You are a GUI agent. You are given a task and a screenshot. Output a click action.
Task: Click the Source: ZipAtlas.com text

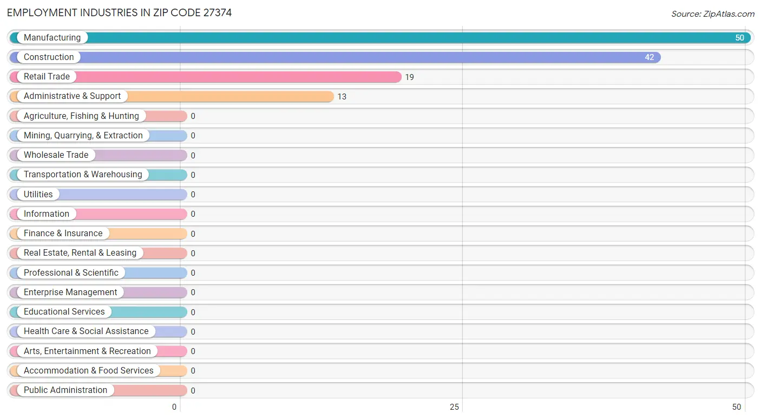(713, 14)
